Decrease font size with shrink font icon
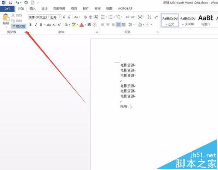 [69, 17]
